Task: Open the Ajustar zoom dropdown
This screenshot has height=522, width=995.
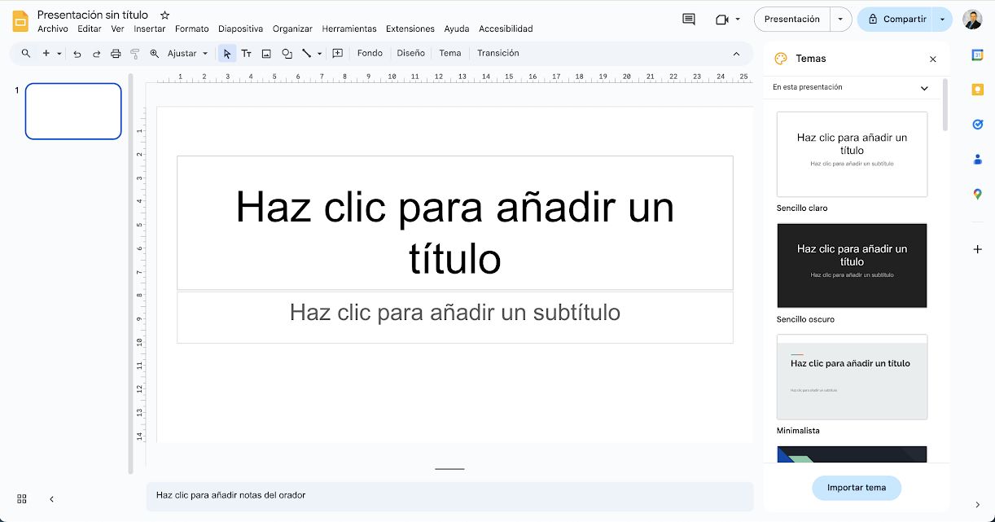Action: pos(187,54)
